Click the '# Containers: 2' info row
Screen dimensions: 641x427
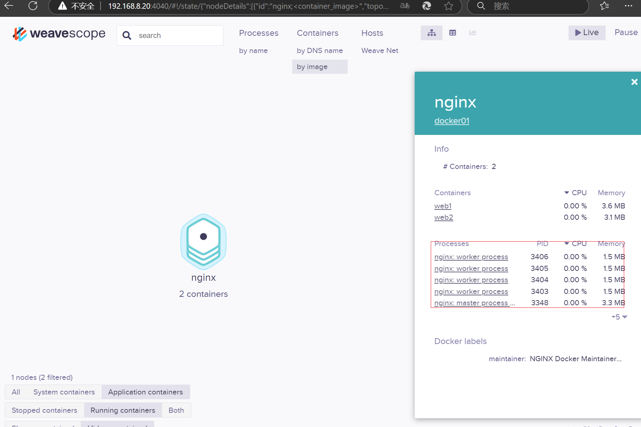tap(470, 166)
